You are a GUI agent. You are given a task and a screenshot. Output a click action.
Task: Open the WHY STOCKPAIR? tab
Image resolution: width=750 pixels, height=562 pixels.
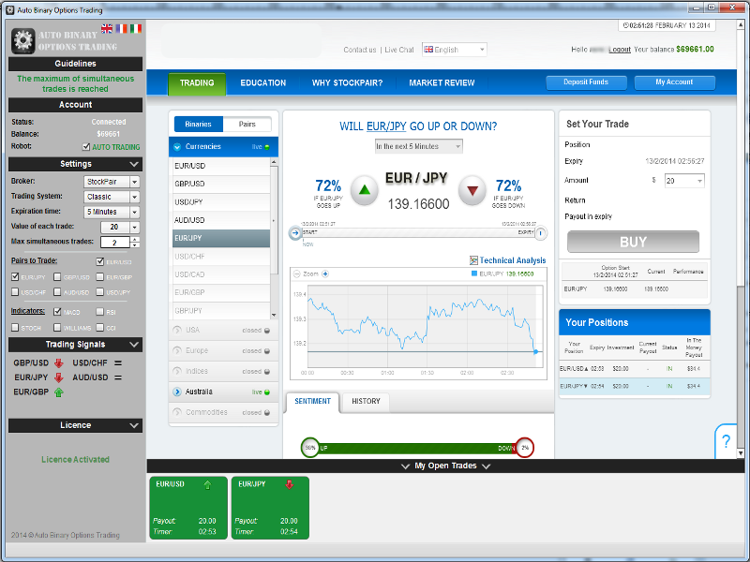tap(347, 83)
